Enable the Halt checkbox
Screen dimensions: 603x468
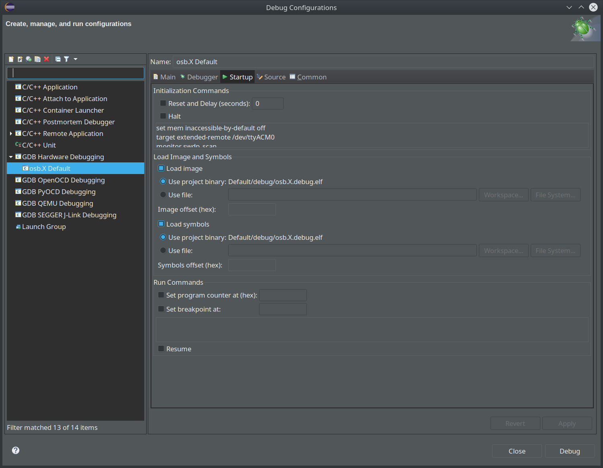coord(163,116)
